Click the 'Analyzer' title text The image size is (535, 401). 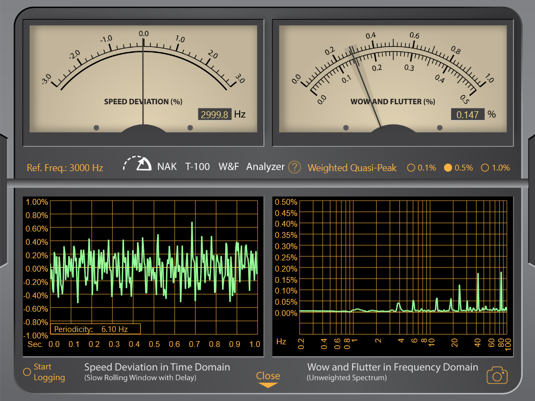click(x=265, y=167)
